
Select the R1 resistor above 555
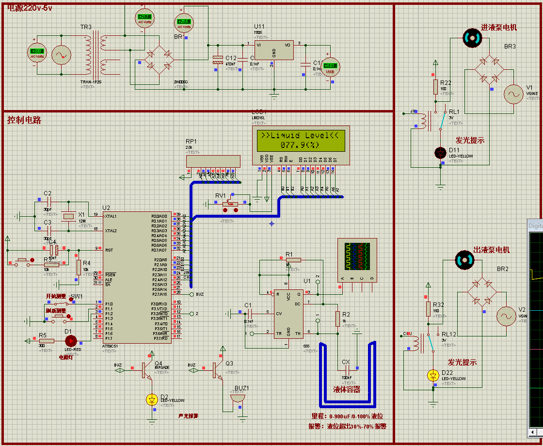pos(293,260)
